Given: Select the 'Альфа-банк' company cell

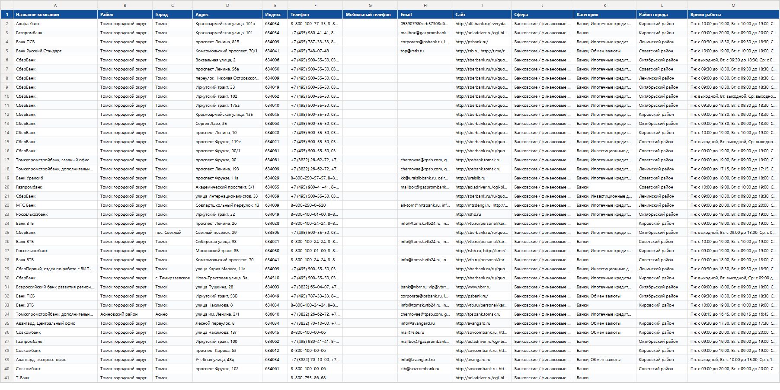Looking at the screenshot, I should coord(55,24).
